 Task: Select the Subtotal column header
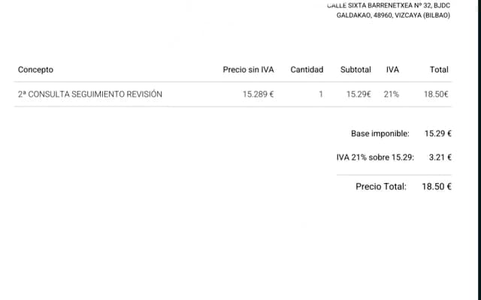click(355, 70)
